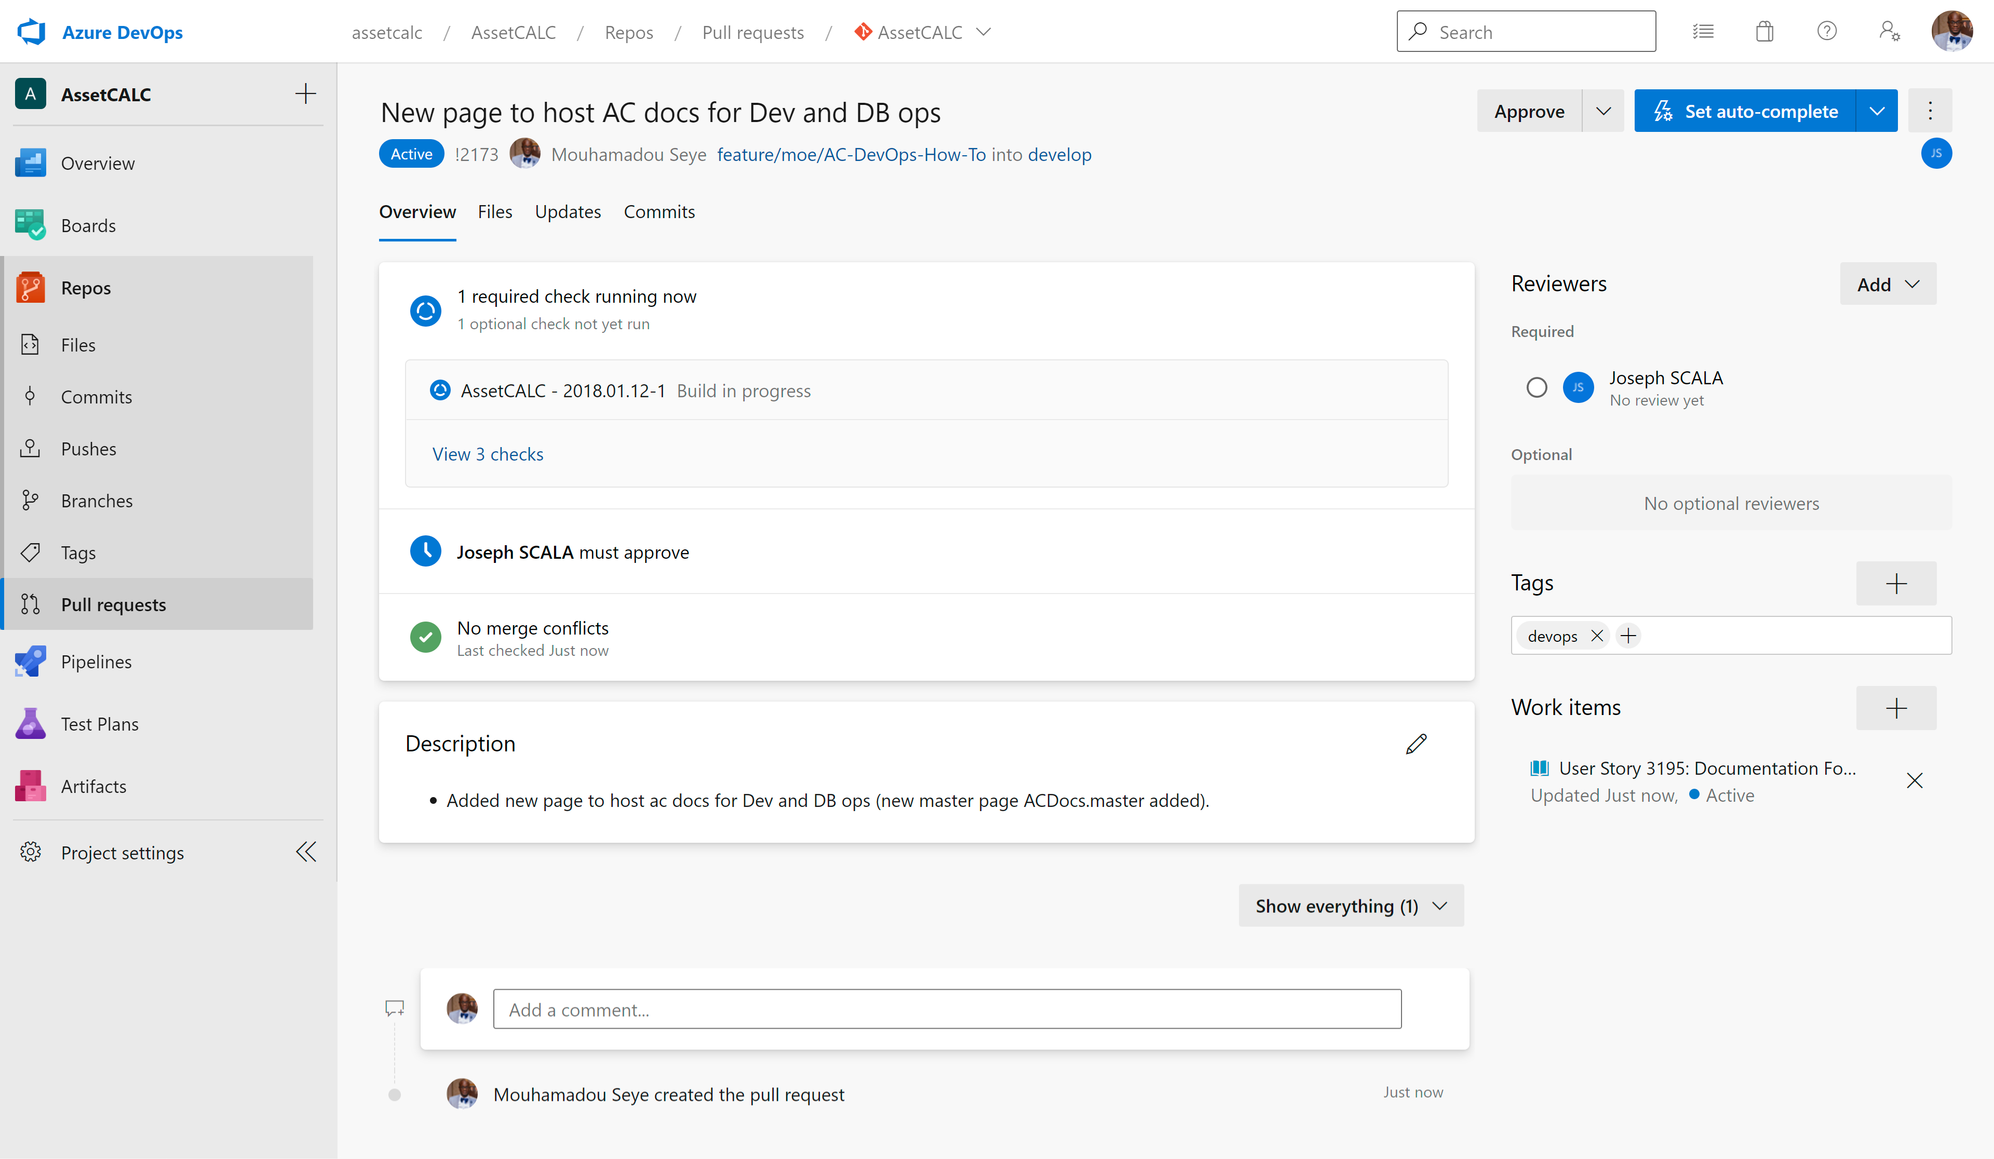Open the AssetCALC - 2018.01.12-1 build

pos(562,391)
